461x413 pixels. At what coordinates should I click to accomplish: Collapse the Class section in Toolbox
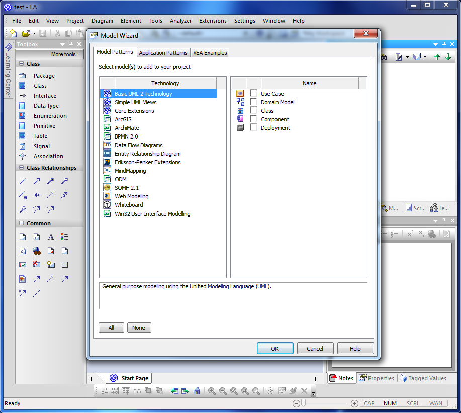[x=21, y=64]
